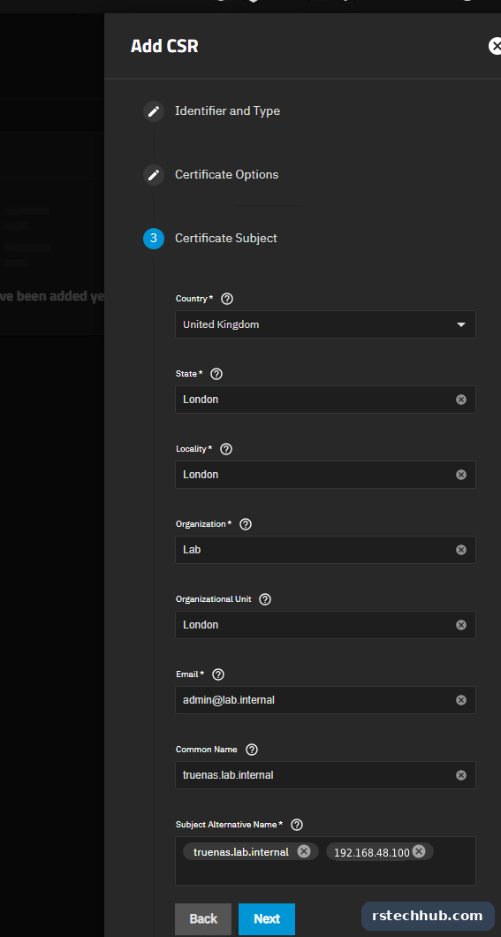Remove the truenas.lab.internal SAN chip
The image size is (501, 937).
click(304, 851)
